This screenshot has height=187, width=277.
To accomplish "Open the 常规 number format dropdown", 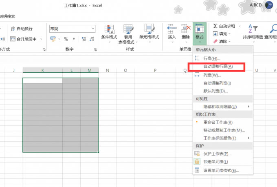I will pyautogui.click(x=93, y=29).
